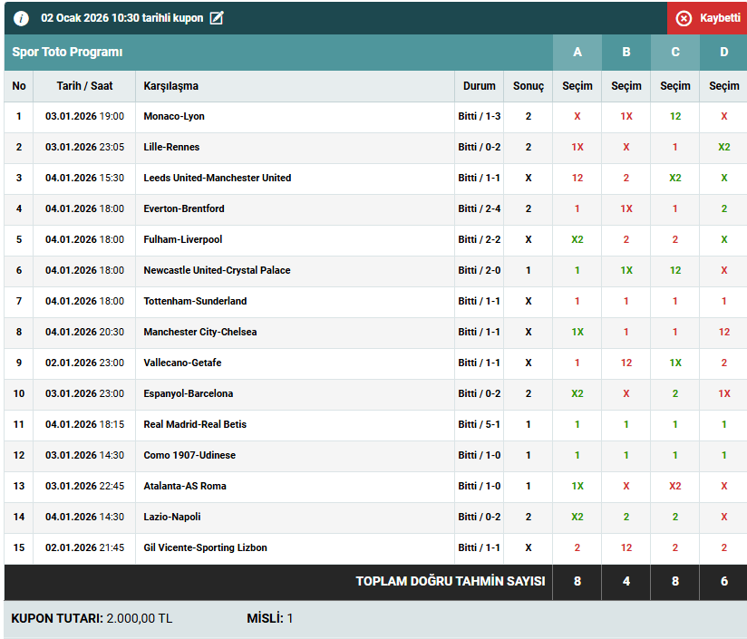Click the Espanyol-Barcelona match name
Image resolution: width=747 pixels, height=639 pixels.
click(188, 394)
